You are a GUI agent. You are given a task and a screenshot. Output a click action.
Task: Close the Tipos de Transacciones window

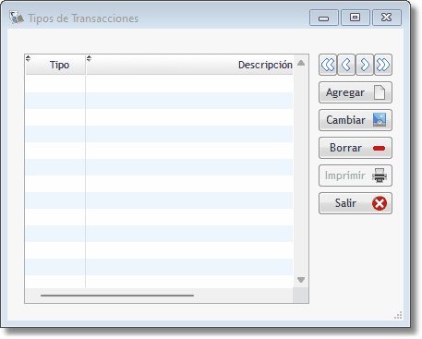click(387, 18)
